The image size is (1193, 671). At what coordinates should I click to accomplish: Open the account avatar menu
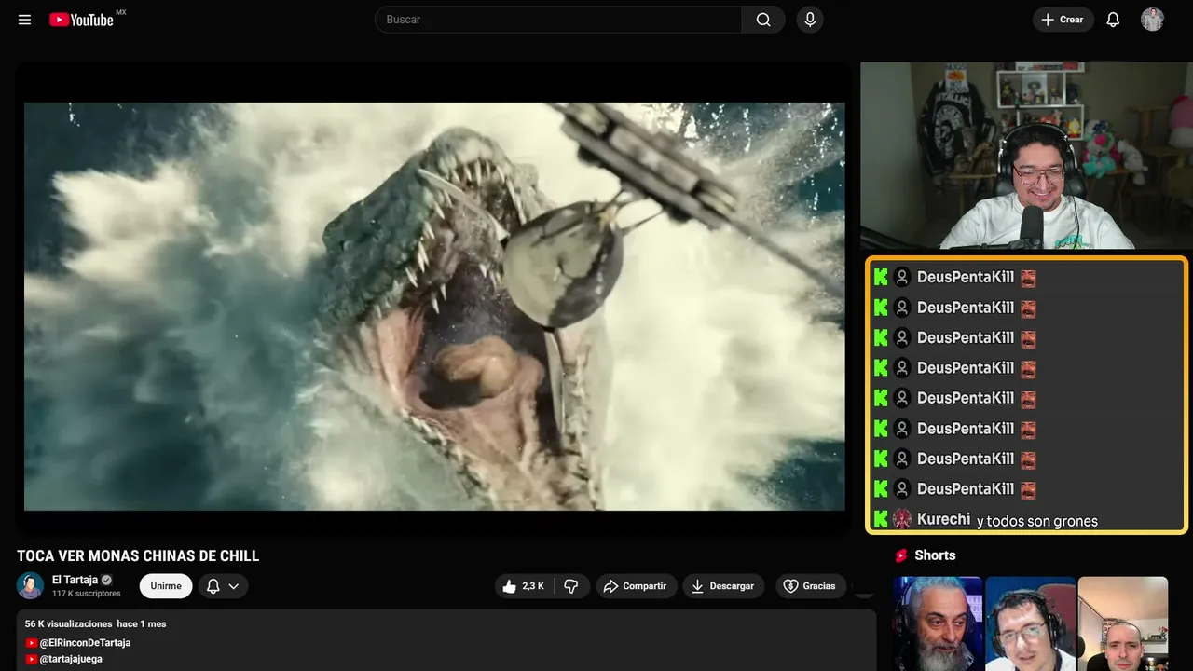click(x=1152, y=20)
